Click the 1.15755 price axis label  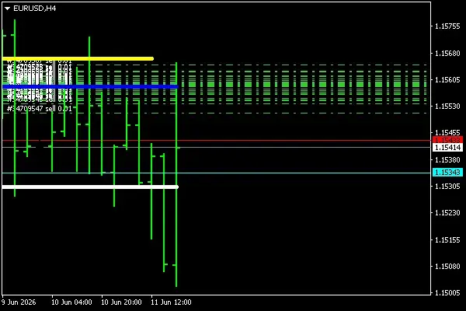(x=447, y=26)
